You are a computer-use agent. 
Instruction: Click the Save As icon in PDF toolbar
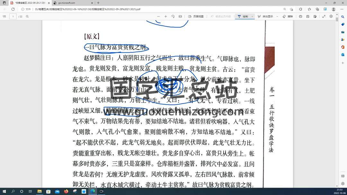click(315, 16)
